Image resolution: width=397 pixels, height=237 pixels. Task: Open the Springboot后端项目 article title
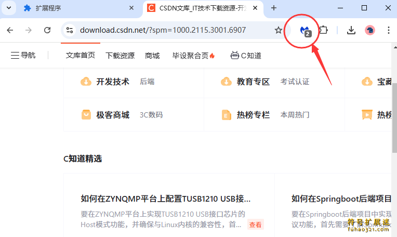[341, 199]
